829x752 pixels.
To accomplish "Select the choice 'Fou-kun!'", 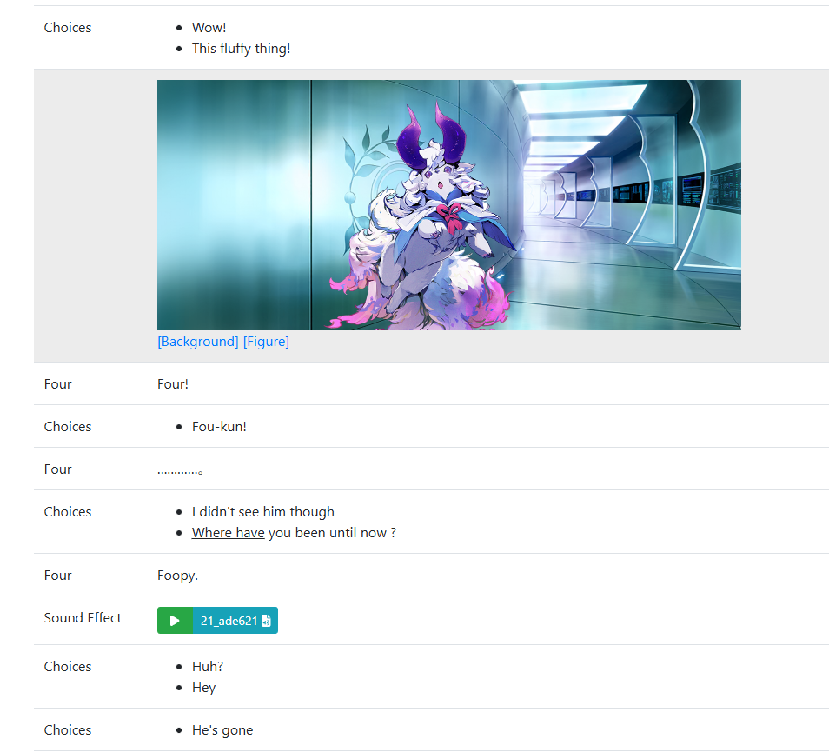I will coord(219,427).
